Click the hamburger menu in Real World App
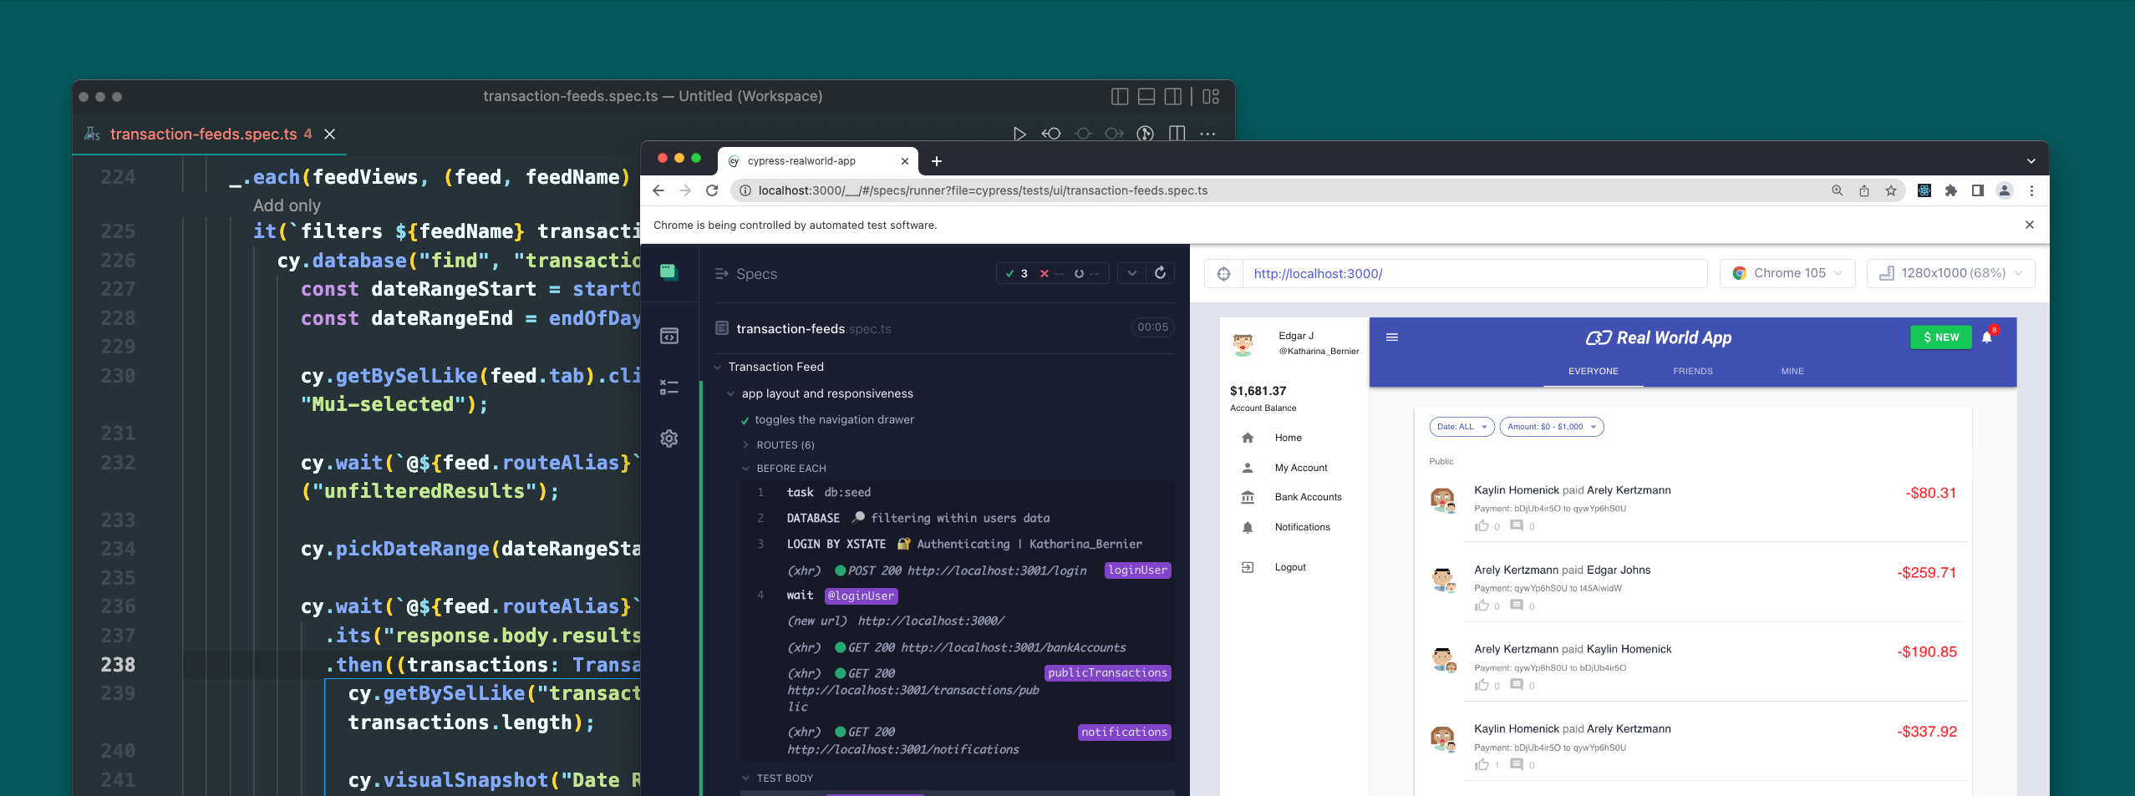The width and height of the screenshot is (2135, 796). click(1392, 337)
